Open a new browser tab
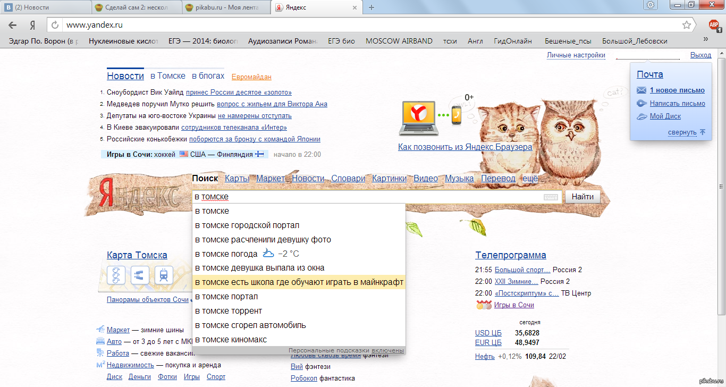Screen dimensions: 726x387 tap(372, 7)
